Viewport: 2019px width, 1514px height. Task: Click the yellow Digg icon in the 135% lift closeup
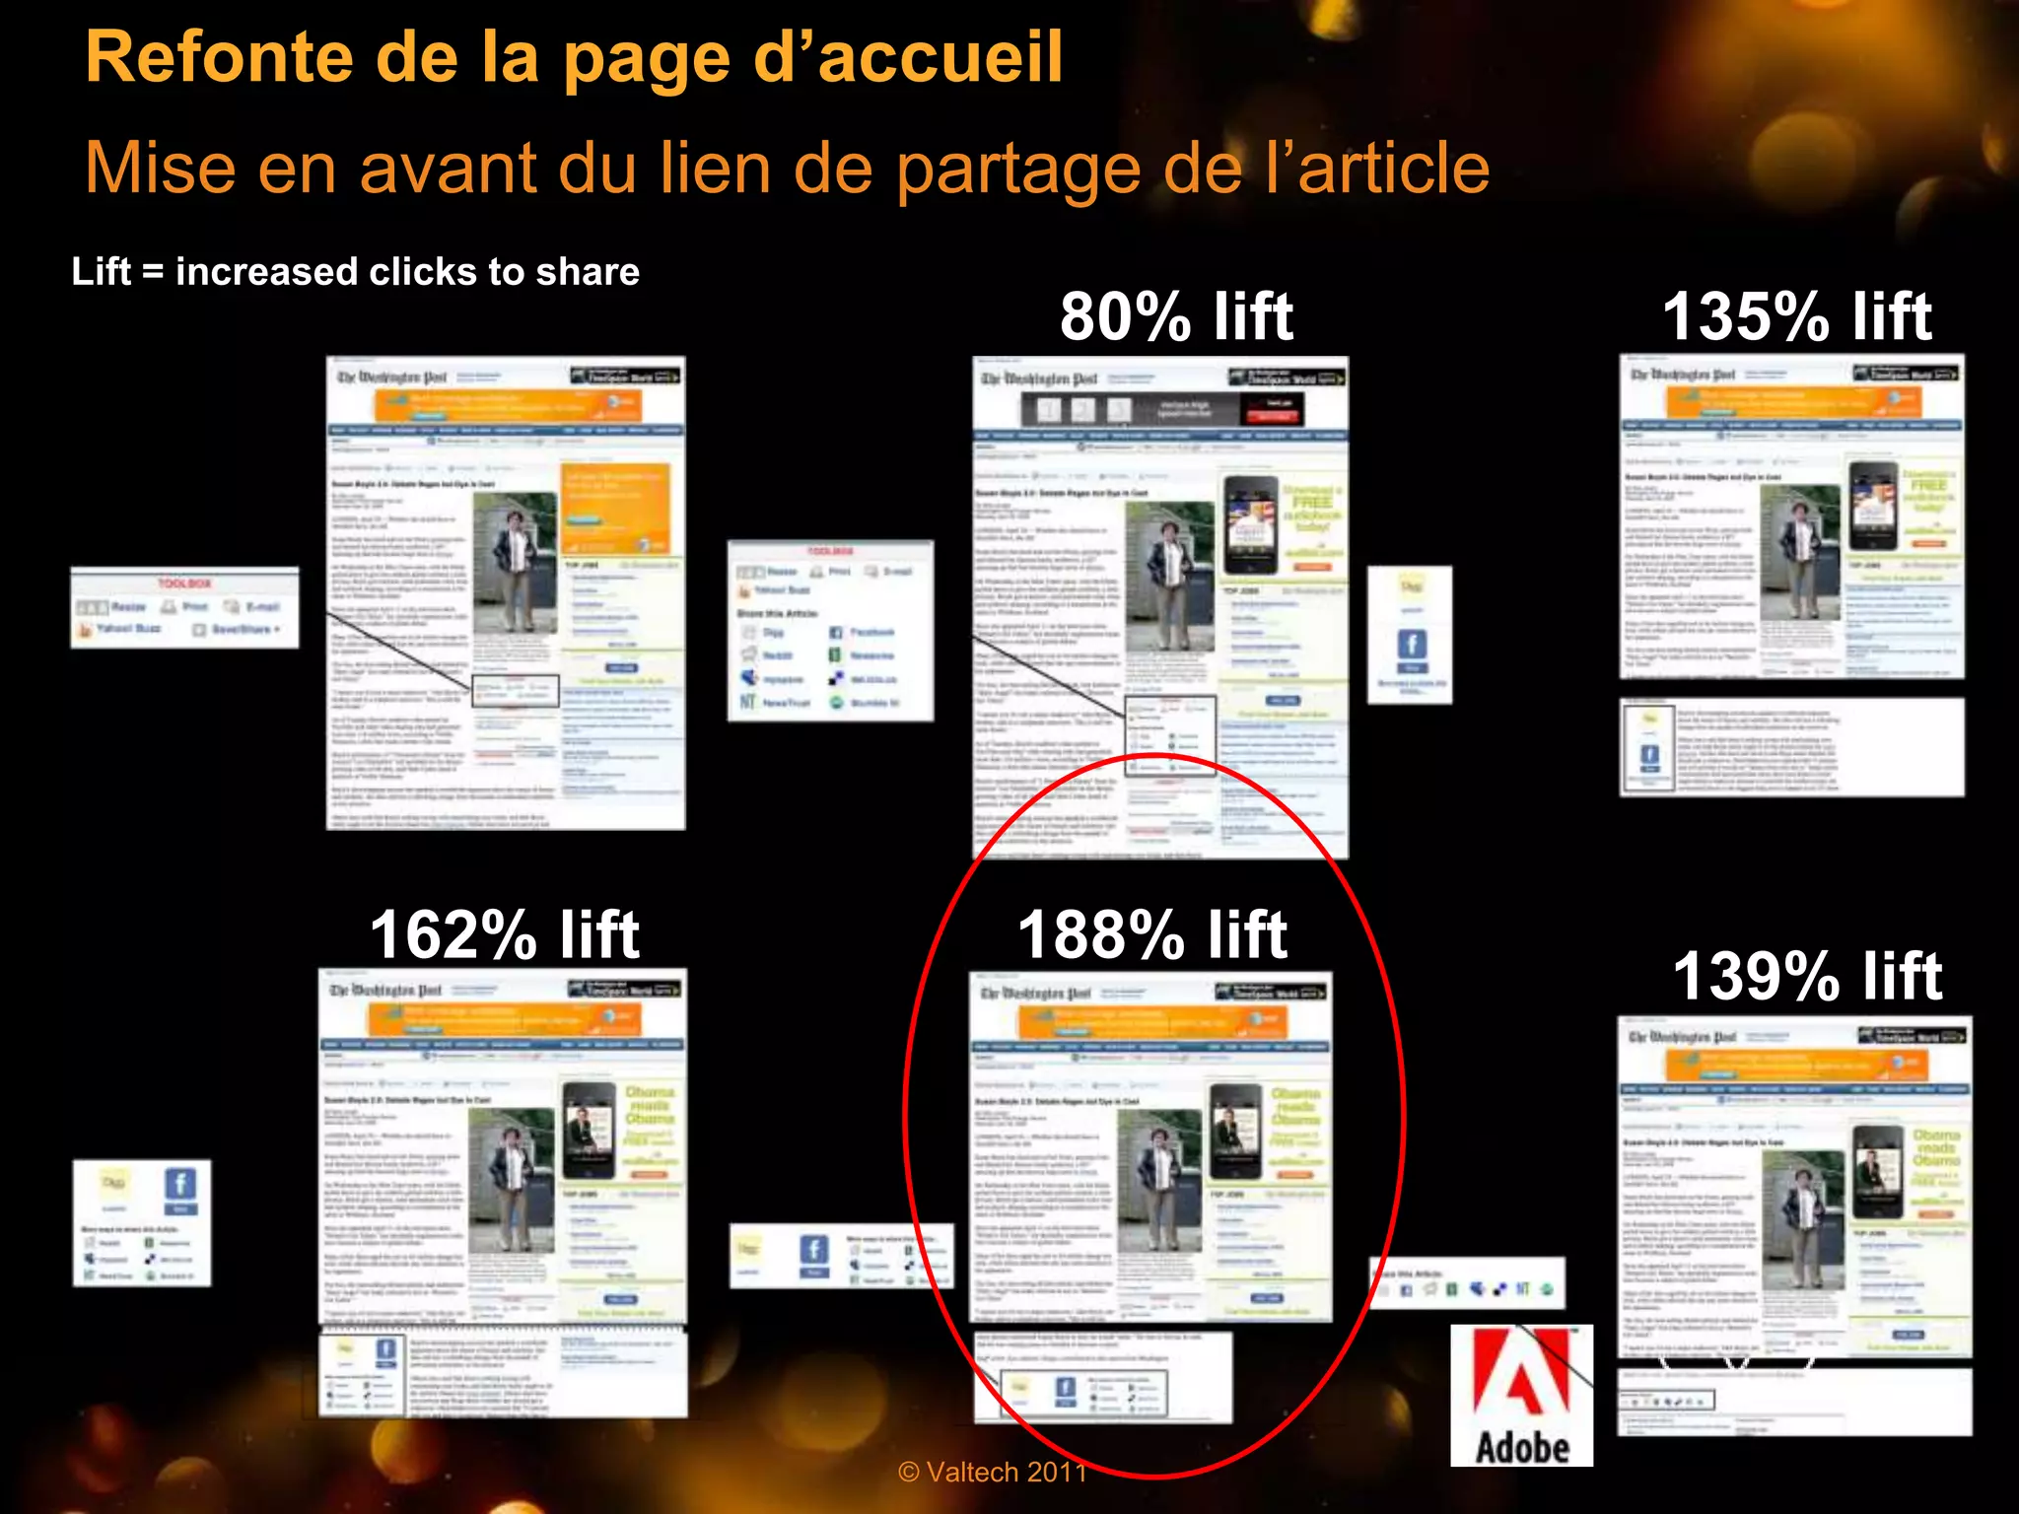[1411, 588]
